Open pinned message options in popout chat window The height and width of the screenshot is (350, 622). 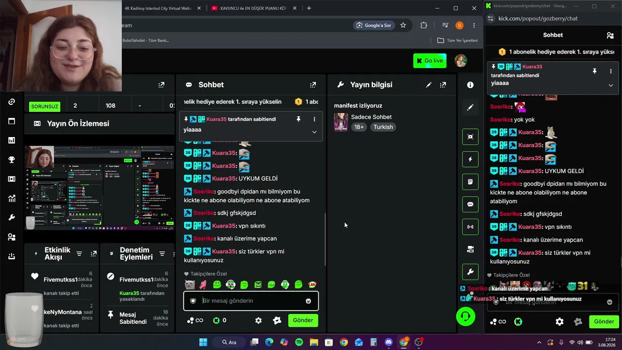point(611,71)
